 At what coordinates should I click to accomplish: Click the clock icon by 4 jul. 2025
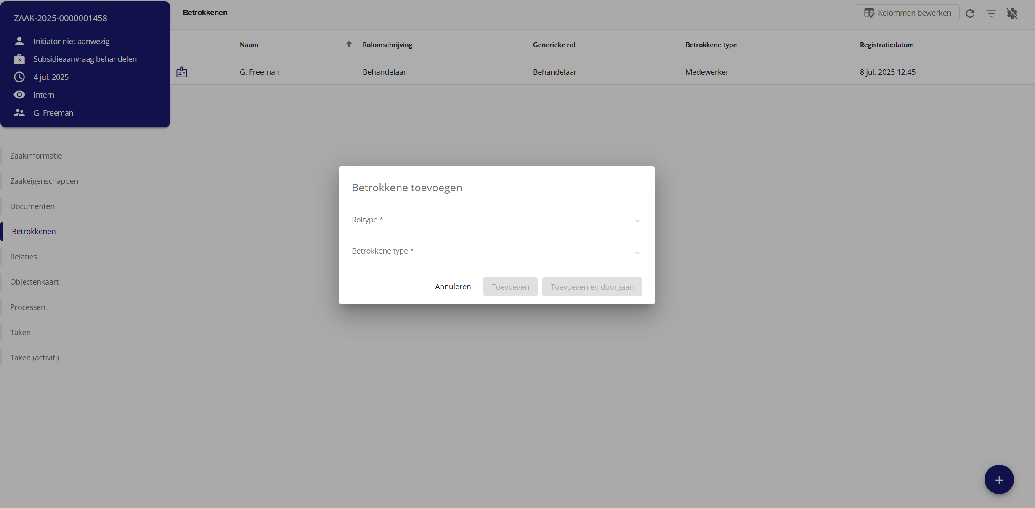[19, 77]
